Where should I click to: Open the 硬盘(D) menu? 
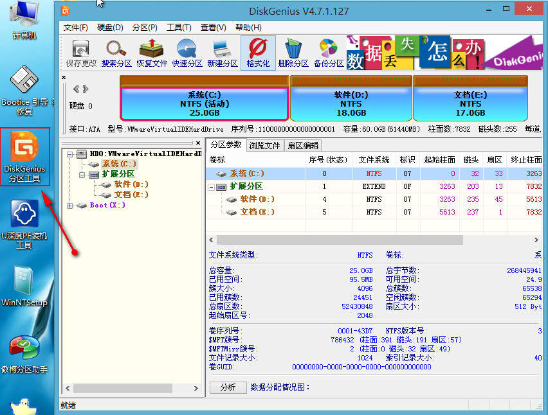[x=110, y=28]
